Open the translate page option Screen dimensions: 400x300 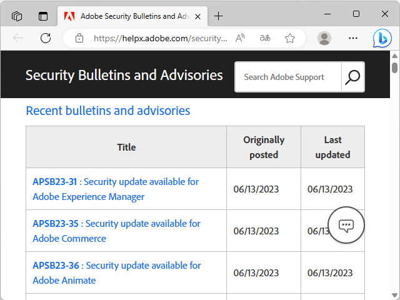pyautogui.click(x=265, y=38)
